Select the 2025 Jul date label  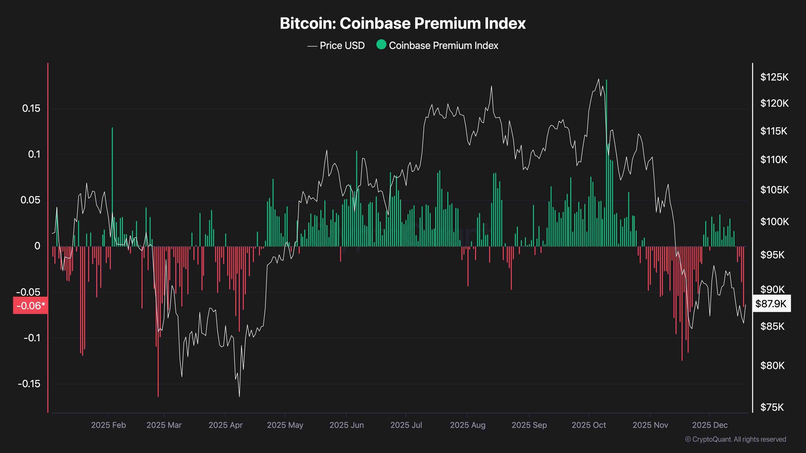point(406,425)
